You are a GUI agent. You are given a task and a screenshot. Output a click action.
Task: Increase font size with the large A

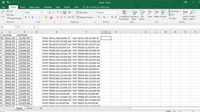coord(50,12)
